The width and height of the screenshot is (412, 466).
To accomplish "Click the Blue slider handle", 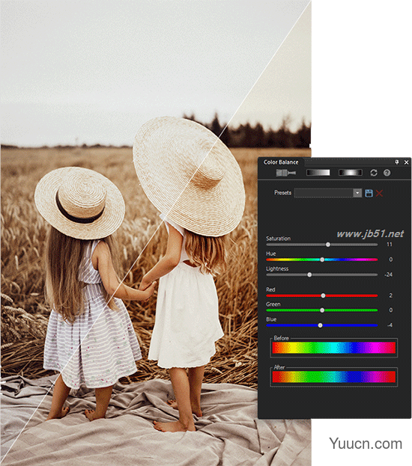I will click(x=321, y=325).
